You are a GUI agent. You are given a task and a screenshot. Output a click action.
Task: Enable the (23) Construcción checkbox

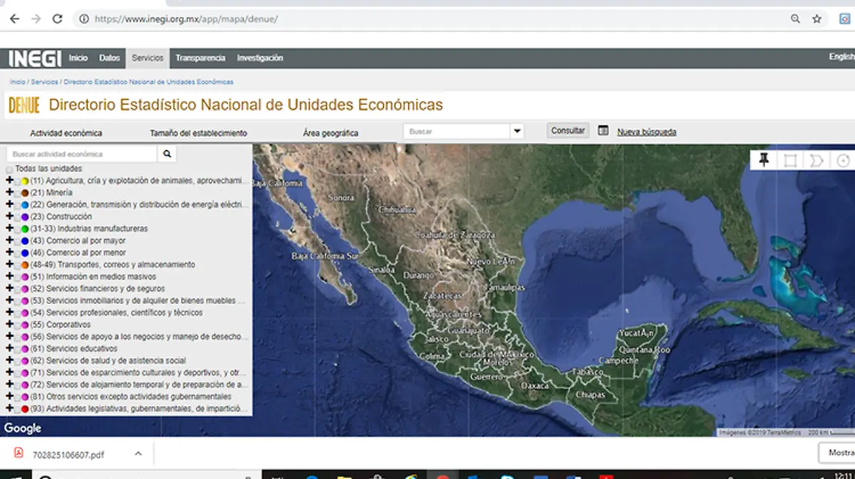click(17, 217)
